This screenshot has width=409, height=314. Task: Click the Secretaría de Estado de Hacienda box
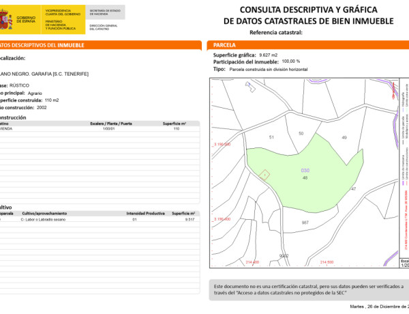pos(102,13)
